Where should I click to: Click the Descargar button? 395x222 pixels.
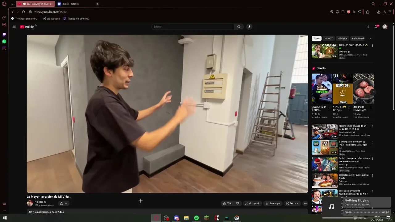(x=273, y=203)
